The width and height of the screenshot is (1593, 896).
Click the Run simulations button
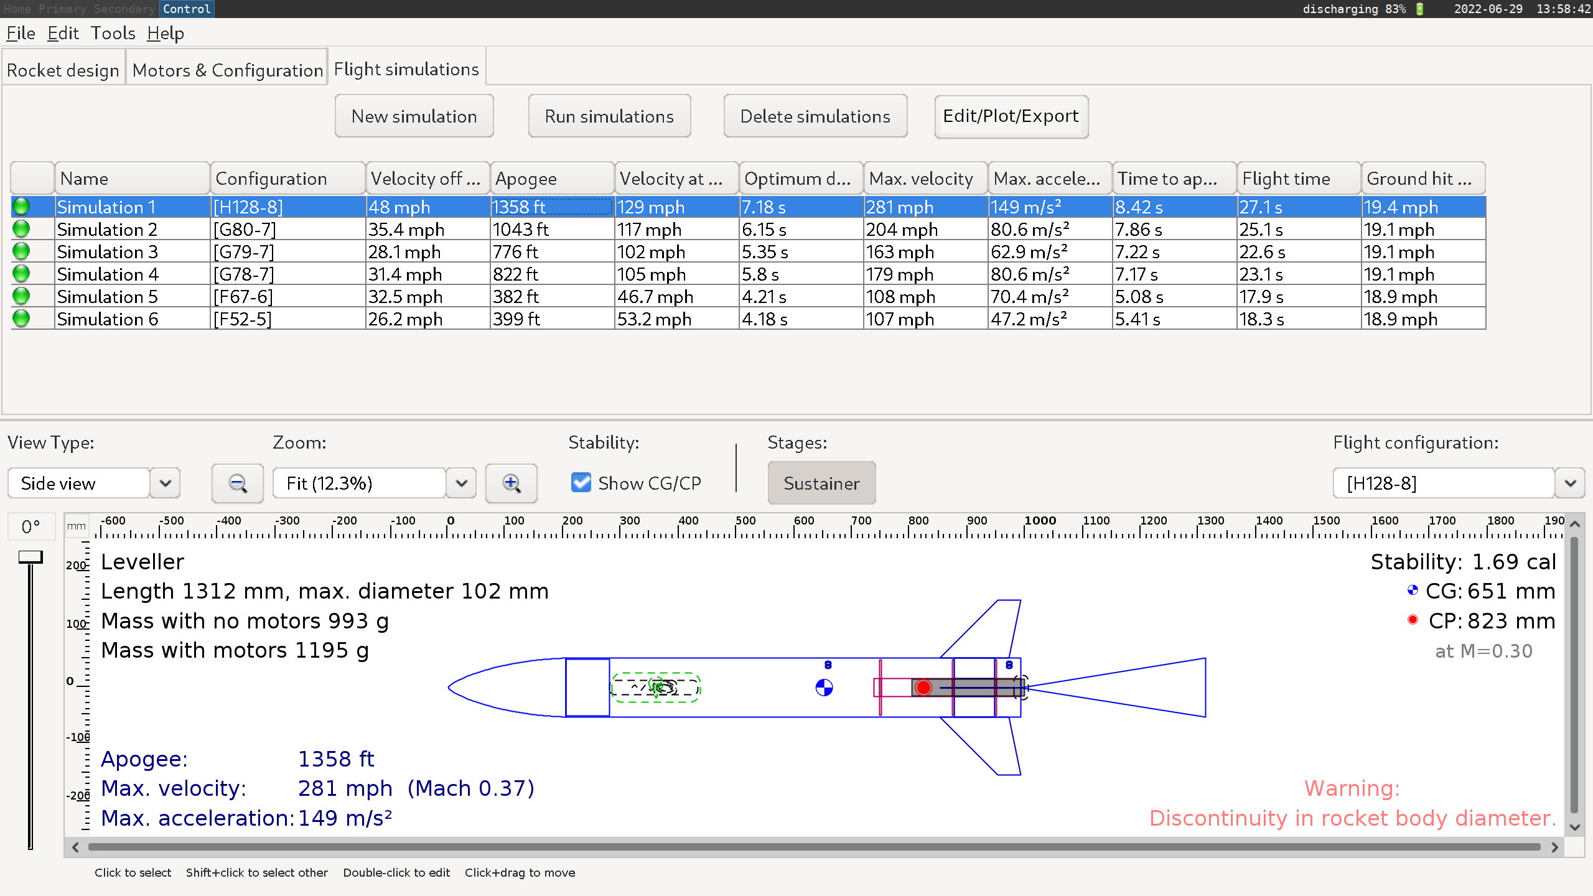tap(609, 116)
